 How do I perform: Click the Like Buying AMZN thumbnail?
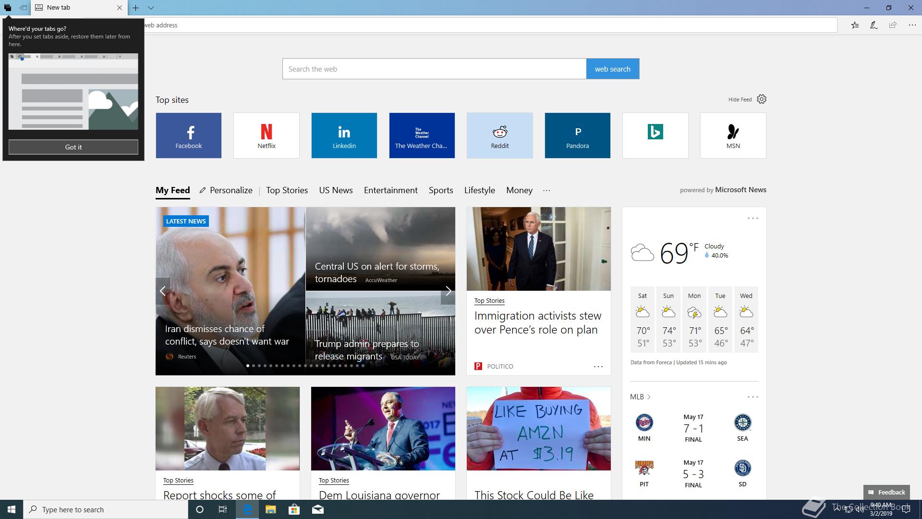pyautogui.click(x=539, y=429)
